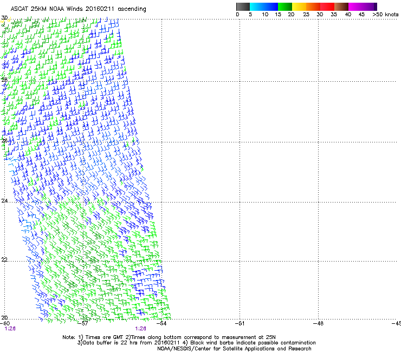Pick the brown 35-40 knots legend segment
401x352 pixels.
tap(341, 6)
